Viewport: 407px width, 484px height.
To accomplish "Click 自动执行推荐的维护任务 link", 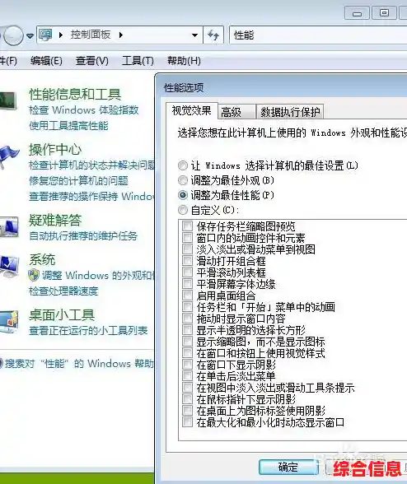I will (x=83, y=235).
